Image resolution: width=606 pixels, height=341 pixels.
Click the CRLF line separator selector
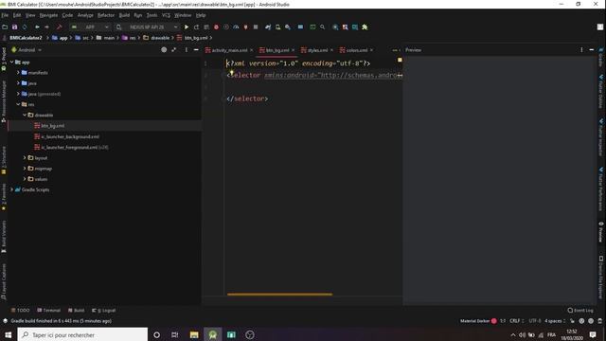tap(516, 321)
